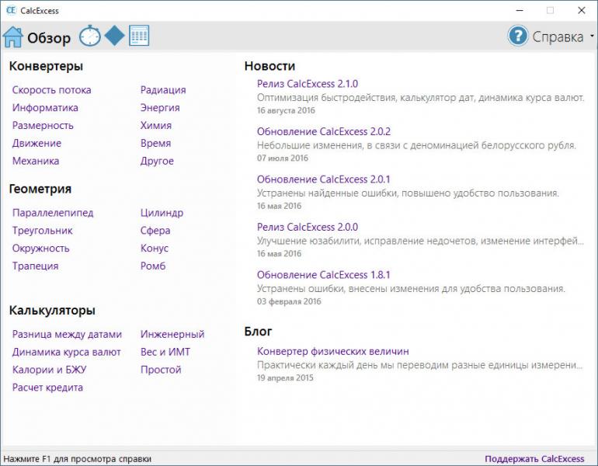Click description Устранены ошибки, внесены изменения
The image size is (598, 466).
click(x=411, y=289)
